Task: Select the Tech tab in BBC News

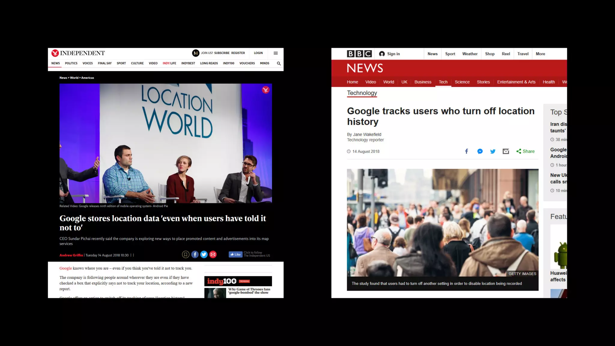Action: [443, 82]
